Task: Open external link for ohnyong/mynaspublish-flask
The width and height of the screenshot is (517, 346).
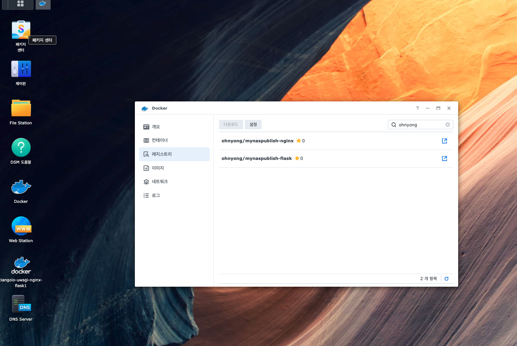Action: [x=444, y=158]
